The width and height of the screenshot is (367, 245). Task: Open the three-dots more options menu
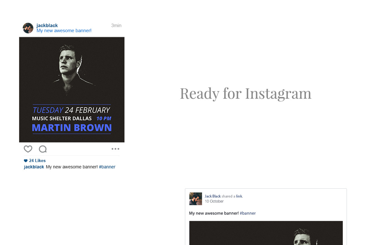point(115,149)
